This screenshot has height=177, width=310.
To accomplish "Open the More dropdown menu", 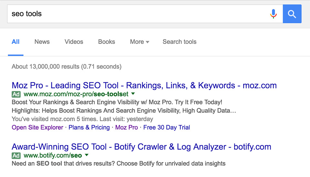I will click(139, 42).
